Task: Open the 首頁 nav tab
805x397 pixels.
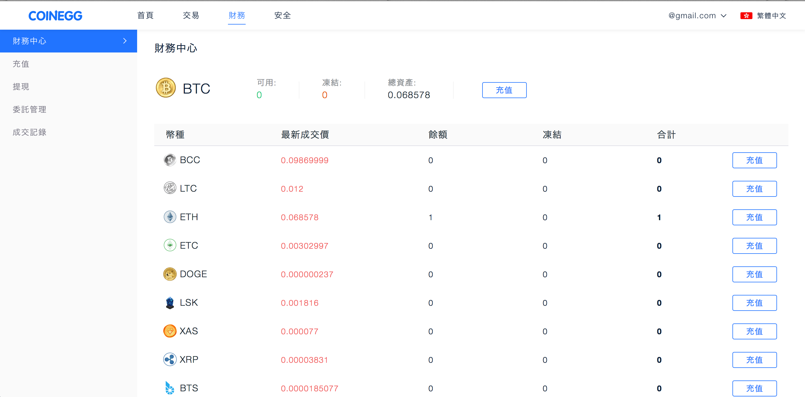Action: click(145, 15)
